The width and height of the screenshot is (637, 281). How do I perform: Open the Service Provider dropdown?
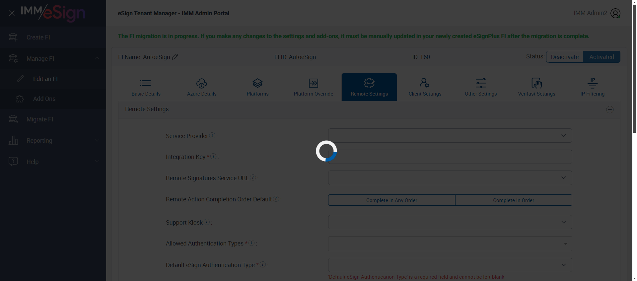pos(450,135)
